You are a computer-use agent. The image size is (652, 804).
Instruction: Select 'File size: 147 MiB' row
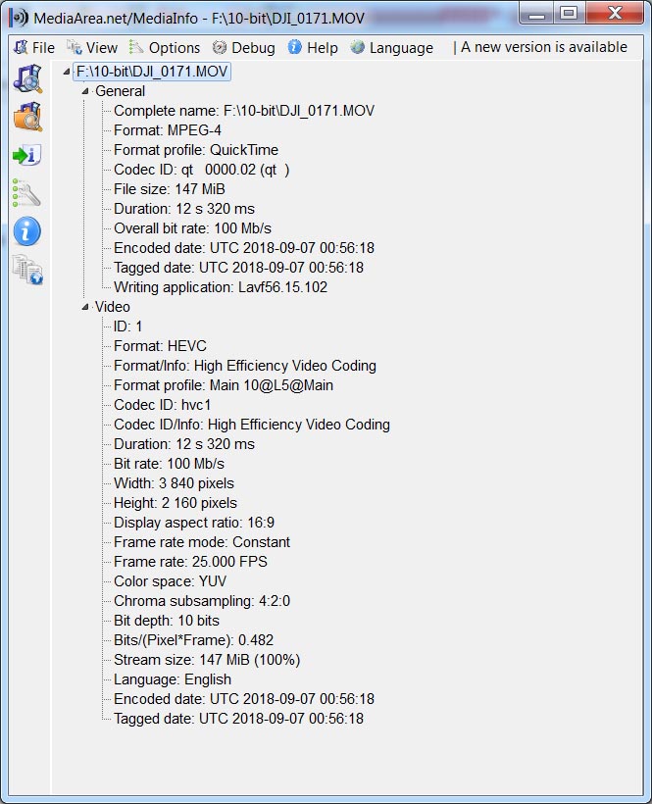point(170,189)
